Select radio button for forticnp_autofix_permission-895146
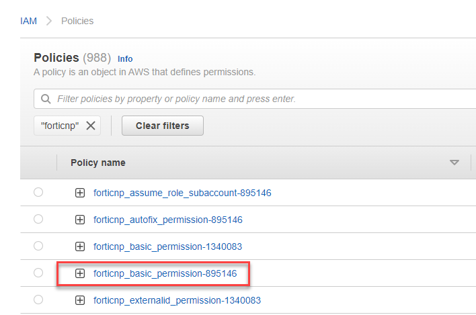The width and height of the screenshot is (476, 315). (38, 219)
